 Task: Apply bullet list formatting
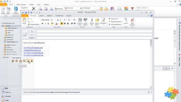click(x=65, y=20)
